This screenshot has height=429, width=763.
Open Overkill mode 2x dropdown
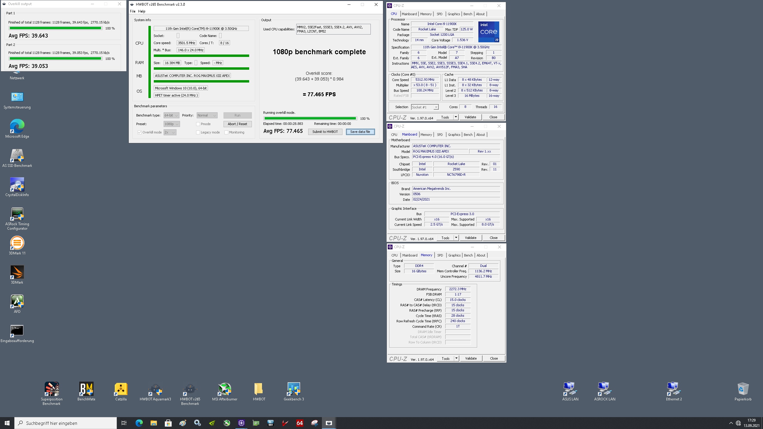click(x=170, y=132)
